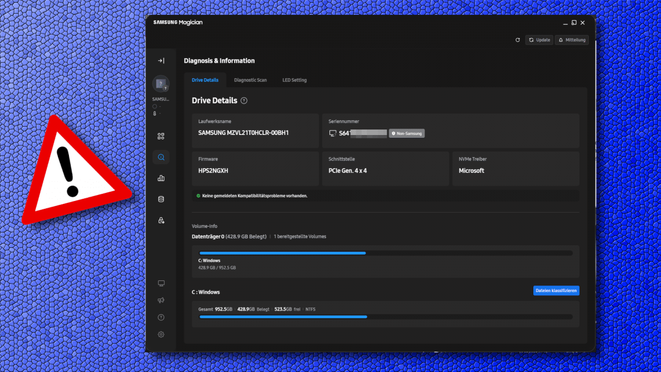Open Diagnosis & Information magnifier icon
661x372 pixels.
(161, 158)
